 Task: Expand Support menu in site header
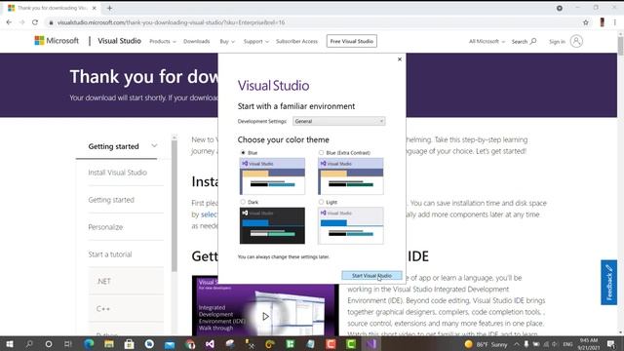tap(255, 41)
